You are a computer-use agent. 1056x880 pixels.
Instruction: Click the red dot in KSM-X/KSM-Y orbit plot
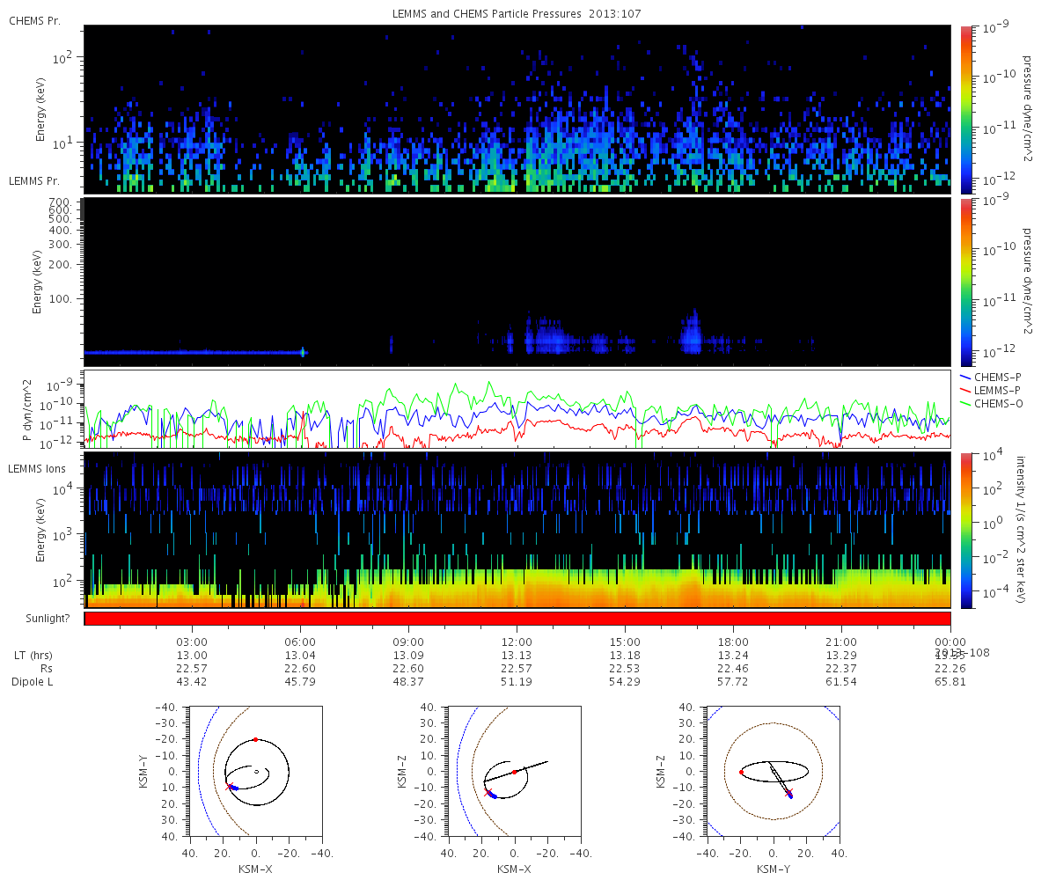tap(255, 739)
